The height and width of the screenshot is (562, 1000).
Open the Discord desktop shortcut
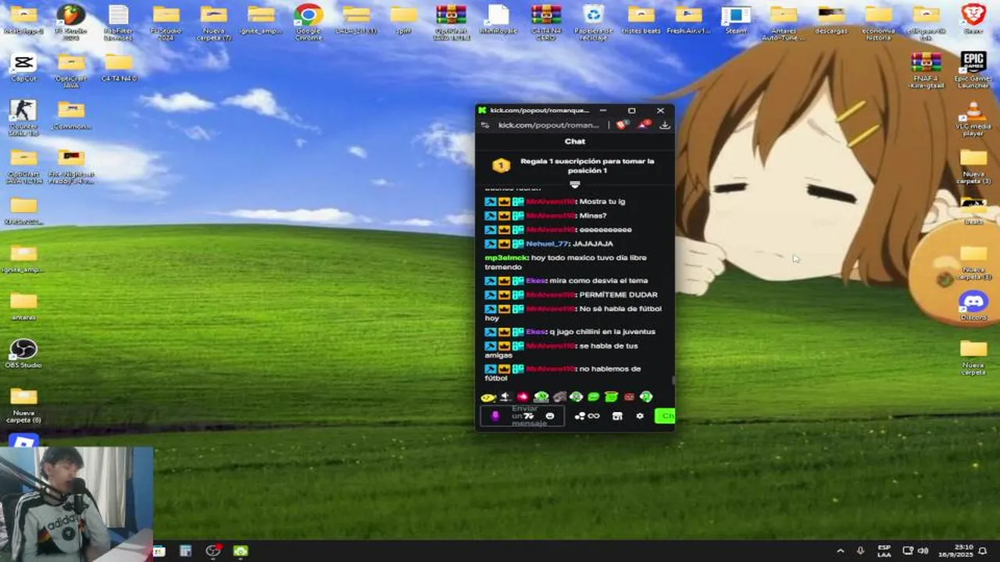click(973, 305)
